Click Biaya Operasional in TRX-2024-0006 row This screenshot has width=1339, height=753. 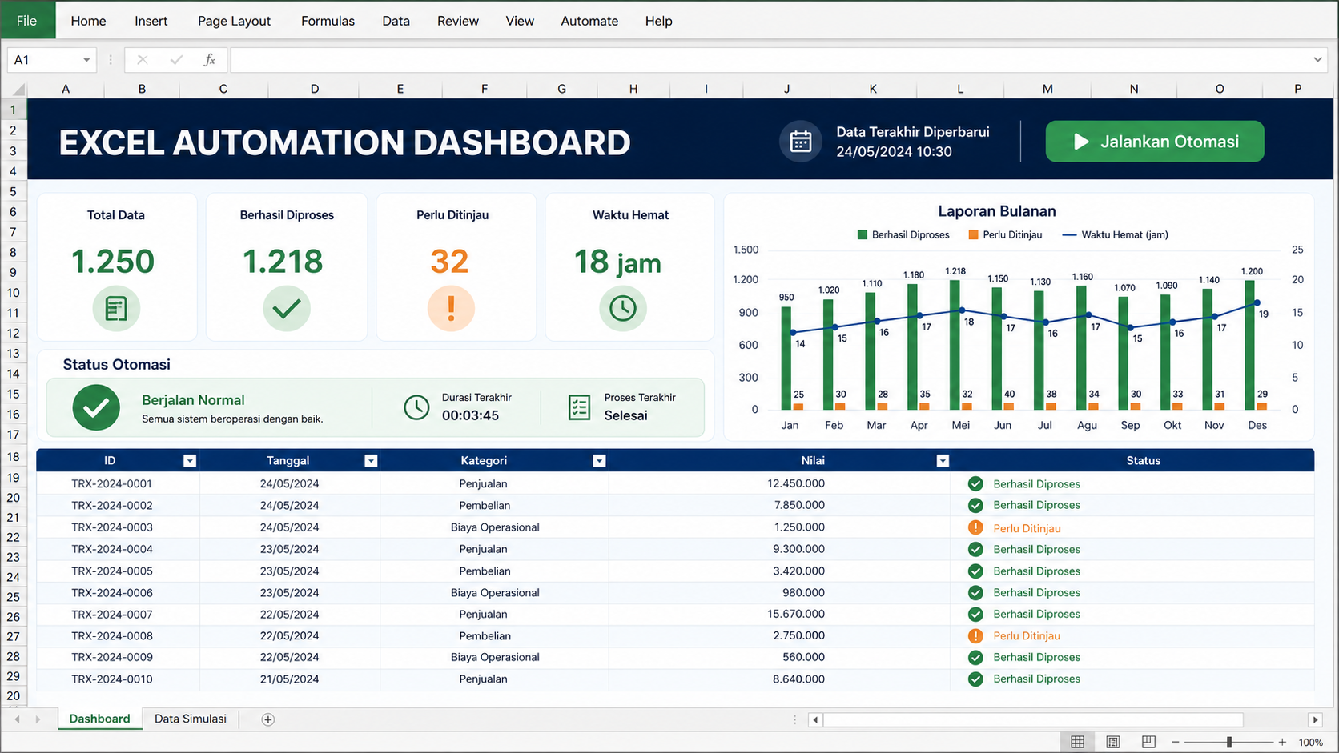tap(495, 593)
